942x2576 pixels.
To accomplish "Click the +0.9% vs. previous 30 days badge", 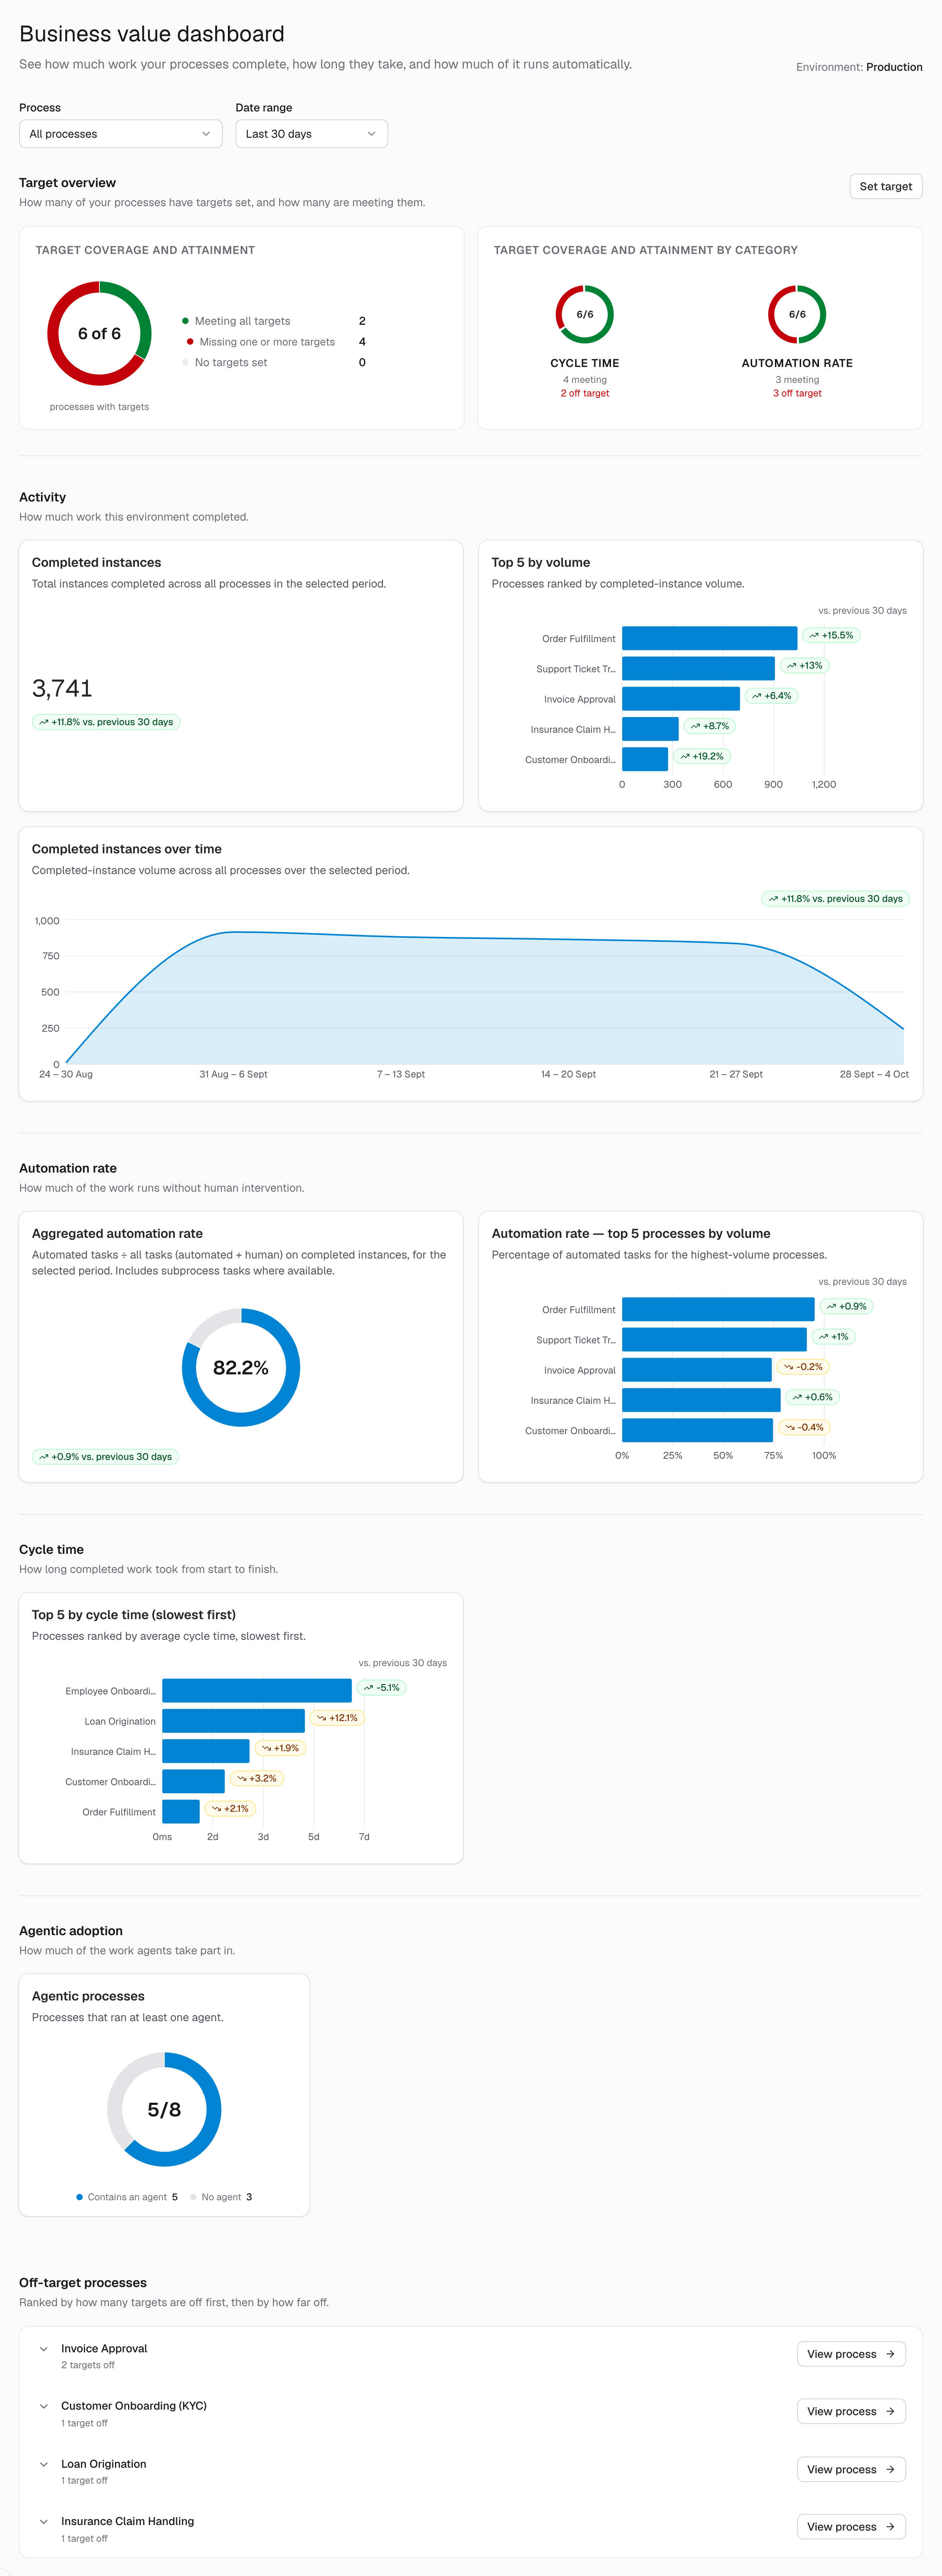I will [105, 1457].
